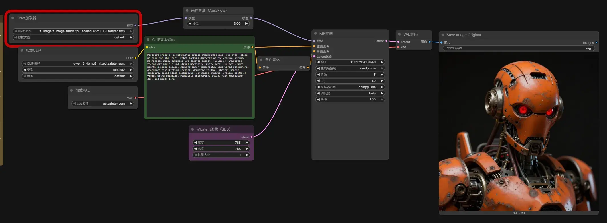
Task: Collapse the VAE解码 node via its title dot
Action: point(400,34)
